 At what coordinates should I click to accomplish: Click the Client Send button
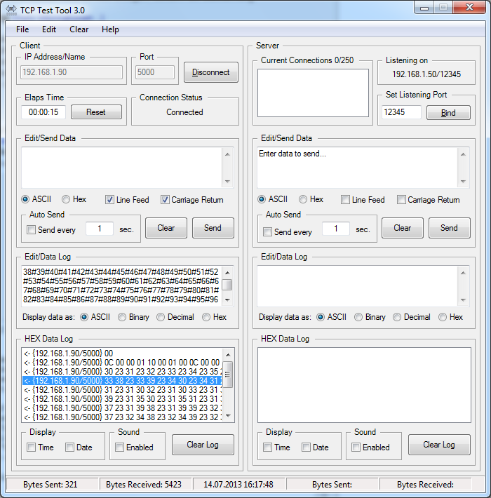tap(213, 228)
